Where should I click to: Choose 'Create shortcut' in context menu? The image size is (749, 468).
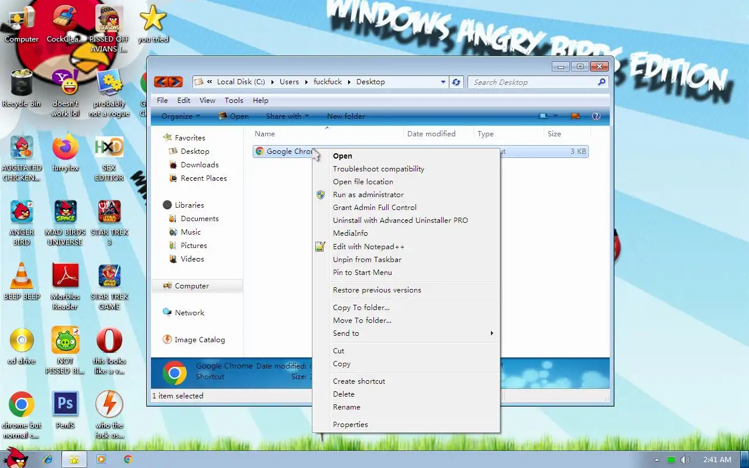point(406,381)
